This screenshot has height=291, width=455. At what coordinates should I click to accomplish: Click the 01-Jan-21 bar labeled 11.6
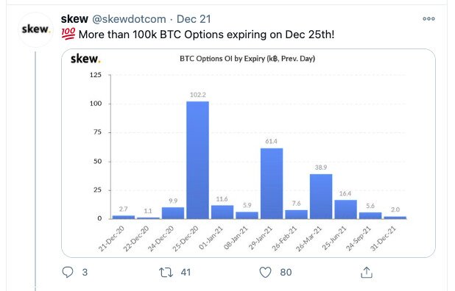tap(222, 212)
